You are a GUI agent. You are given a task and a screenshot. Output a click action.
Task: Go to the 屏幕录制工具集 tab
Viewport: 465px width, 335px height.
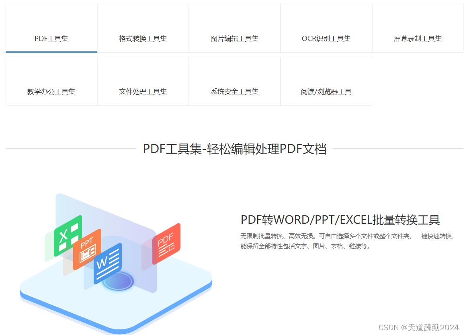click(418, 28)
